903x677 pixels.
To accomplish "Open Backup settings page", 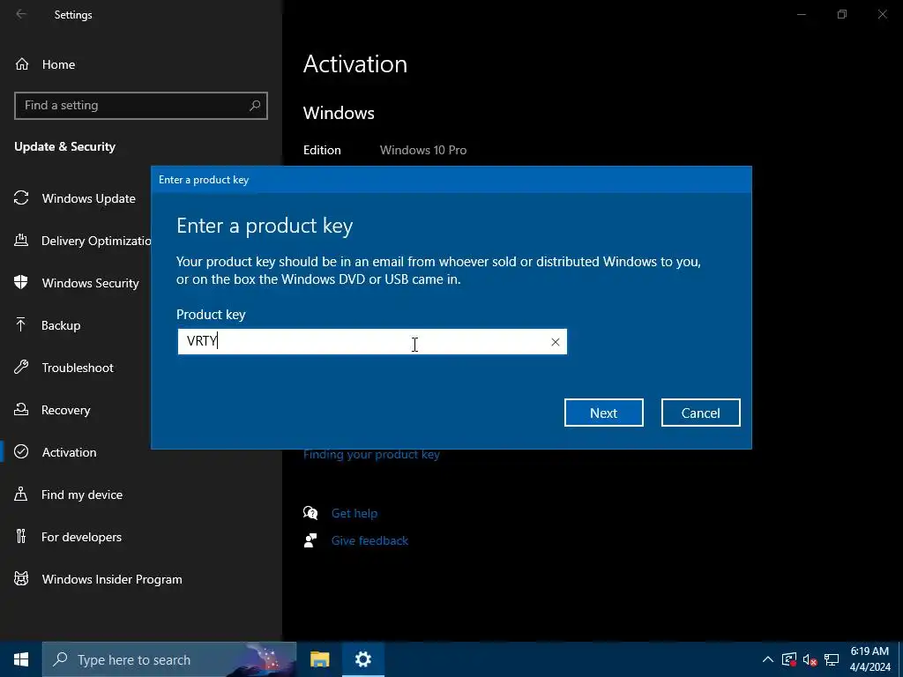I will 61,325.
